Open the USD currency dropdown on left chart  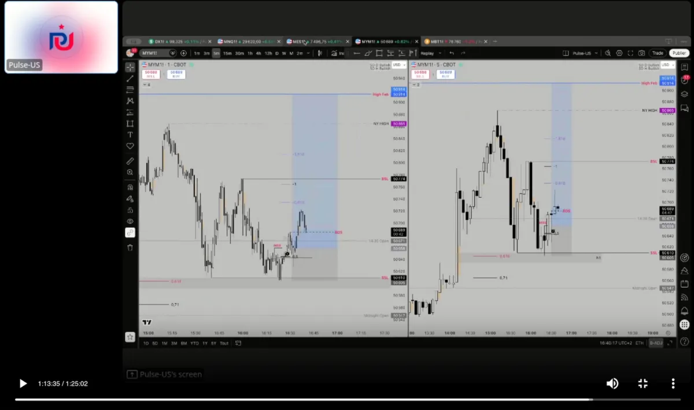399,65
